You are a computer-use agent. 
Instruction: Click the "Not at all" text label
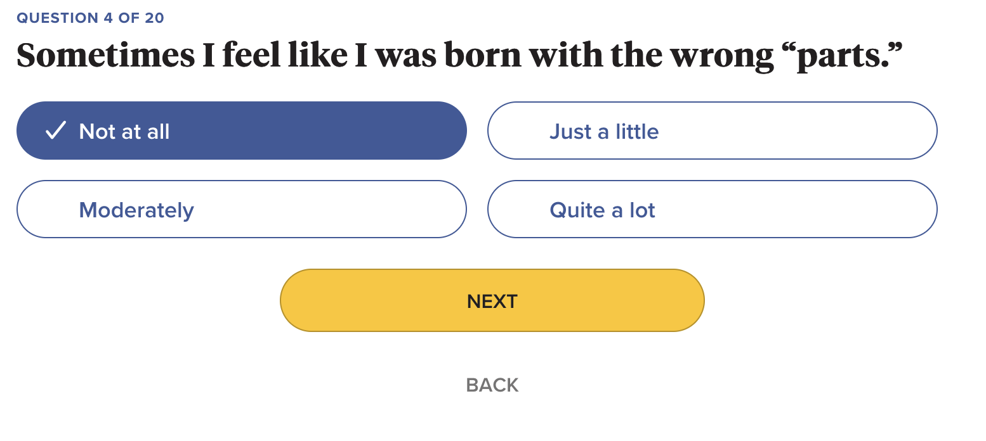(x=124, y=131)
